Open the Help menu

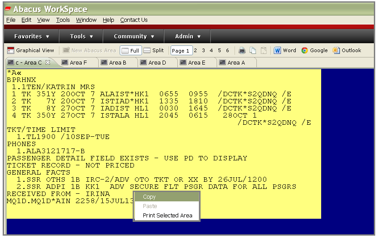click(x=109, y=20)
